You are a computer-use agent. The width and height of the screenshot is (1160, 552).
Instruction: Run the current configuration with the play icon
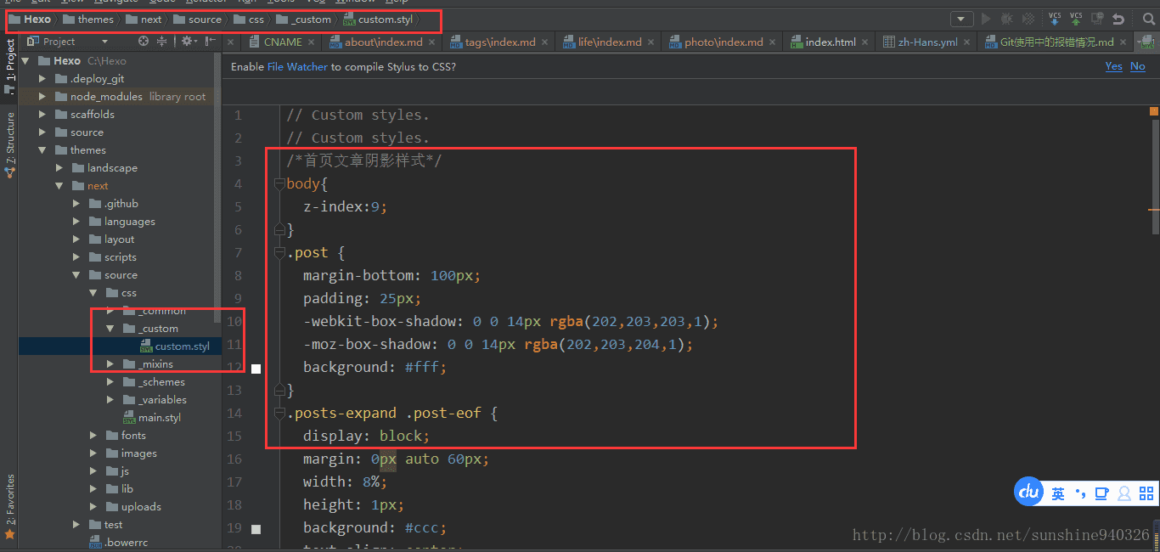(986, 19)
